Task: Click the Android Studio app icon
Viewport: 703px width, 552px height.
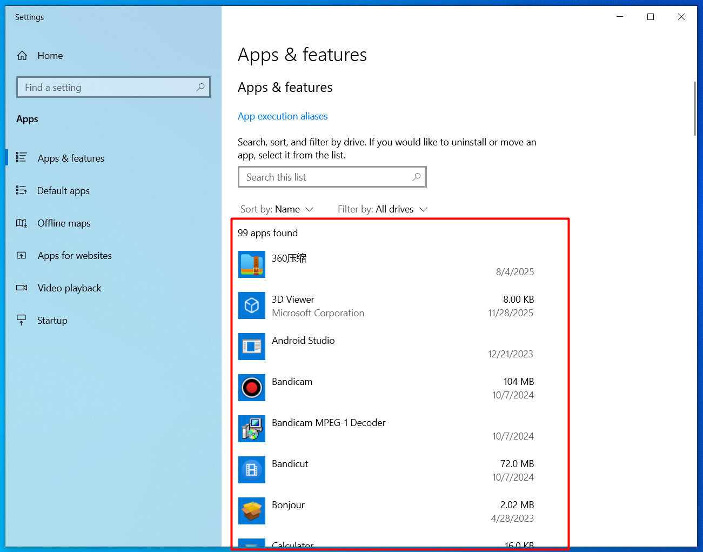Action: (252, 347)
